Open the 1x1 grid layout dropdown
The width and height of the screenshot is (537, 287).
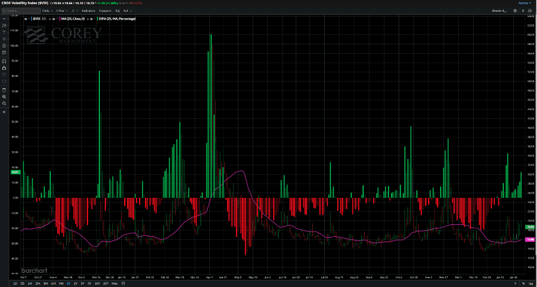pyautogui.click(x=127, y=11)
